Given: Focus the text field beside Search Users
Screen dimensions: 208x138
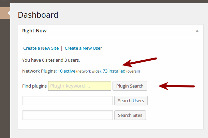Looking at the screenshot, I should pyautogui.click(x=68, y=101).
